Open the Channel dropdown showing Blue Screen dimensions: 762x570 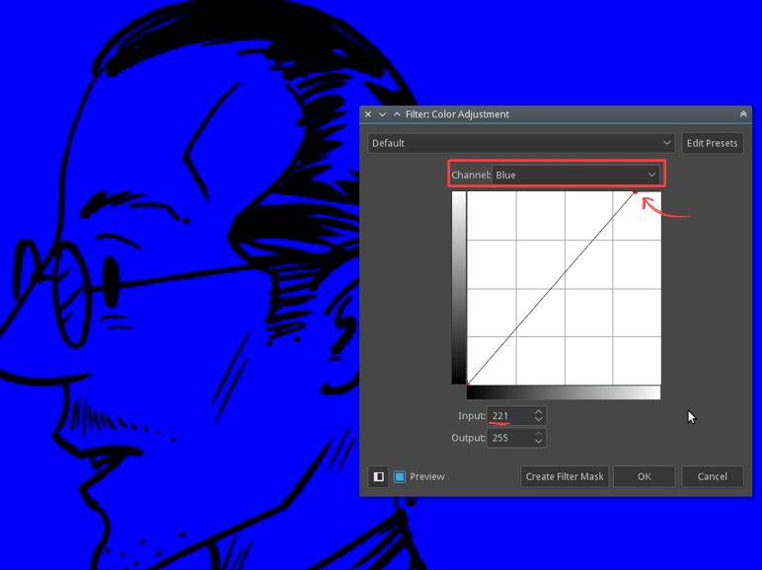[x=575, y=175]
